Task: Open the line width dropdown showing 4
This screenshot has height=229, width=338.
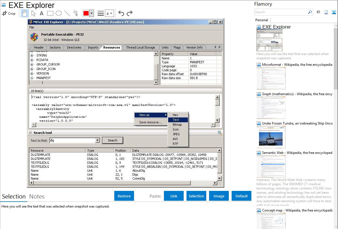Action: point(109,14)
